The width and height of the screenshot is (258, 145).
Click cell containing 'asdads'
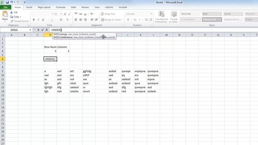click(154, 91)
